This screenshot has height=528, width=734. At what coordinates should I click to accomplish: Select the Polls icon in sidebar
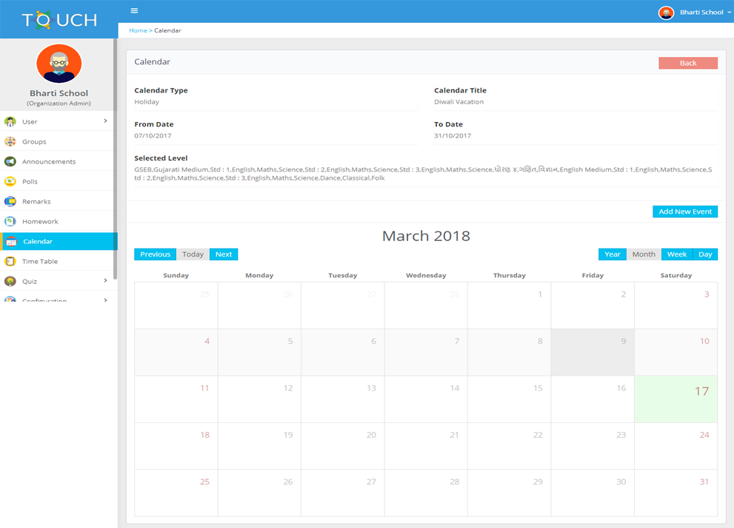(x=10, y=181)
